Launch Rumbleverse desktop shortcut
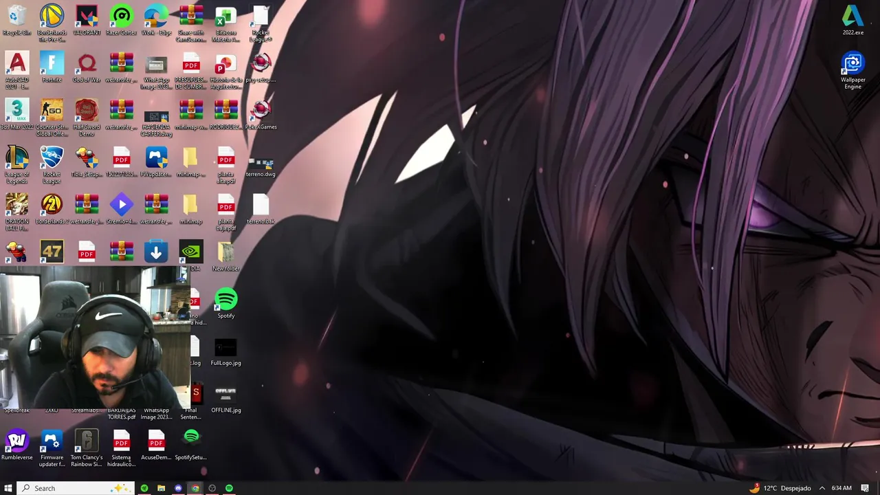This screenshot has width=880, height=495. tap(17, 445)
